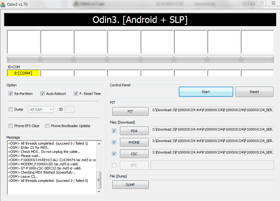This screenshot has width=280, height=201.
Task: Uncheck the PDA file checkbox
Action: click(x=114, y=131)
